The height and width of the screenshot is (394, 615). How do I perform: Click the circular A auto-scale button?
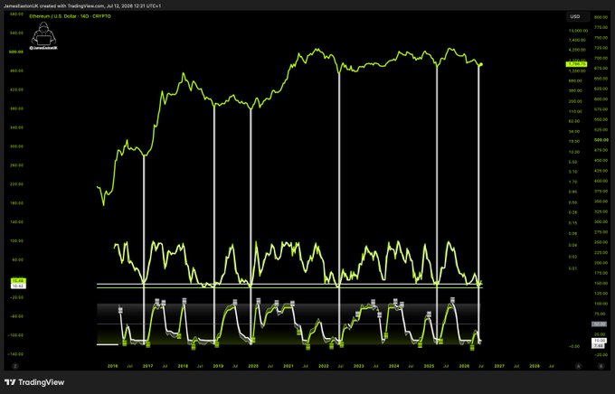tap(578, 366)
